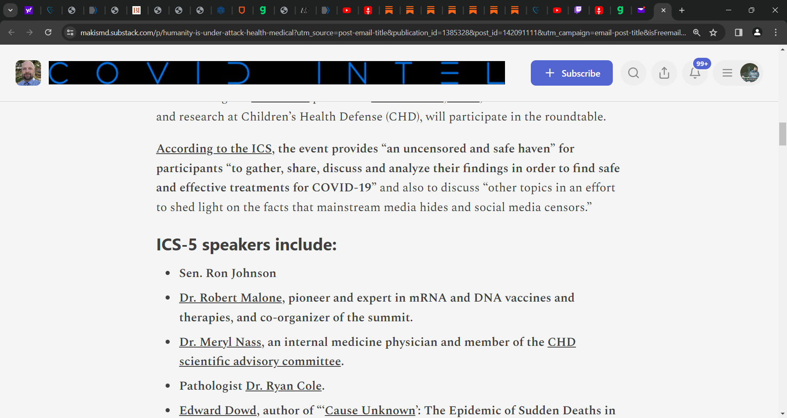Click the user profile avatar

(750, 73)
